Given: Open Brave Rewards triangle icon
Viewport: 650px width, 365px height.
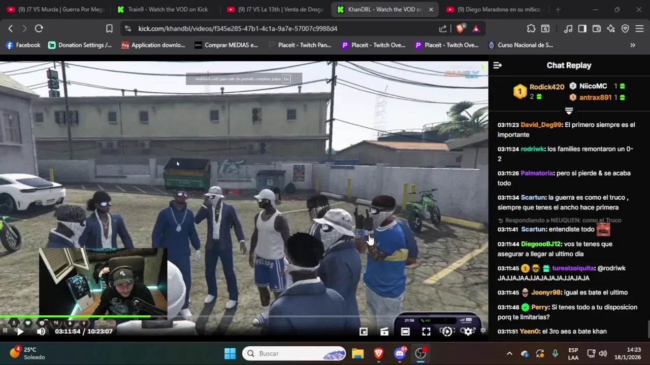Looking at the screenshot, I should (476, 29).
